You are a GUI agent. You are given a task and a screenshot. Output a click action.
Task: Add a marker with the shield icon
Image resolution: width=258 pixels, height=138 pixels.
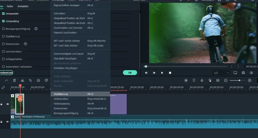coord(194,80)
